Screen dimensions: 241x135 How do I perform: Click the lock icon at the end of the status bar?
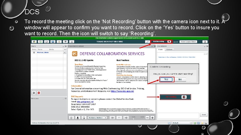pyautogui.click(x=206, y=123)
